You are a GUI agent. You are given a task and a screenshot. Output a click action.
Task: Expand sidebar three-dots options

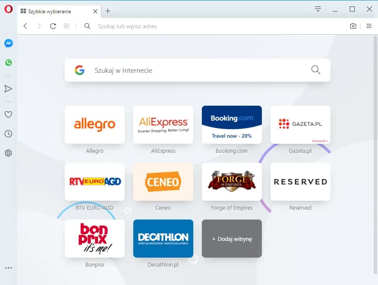pyautogui.click(x=9, y=268)
